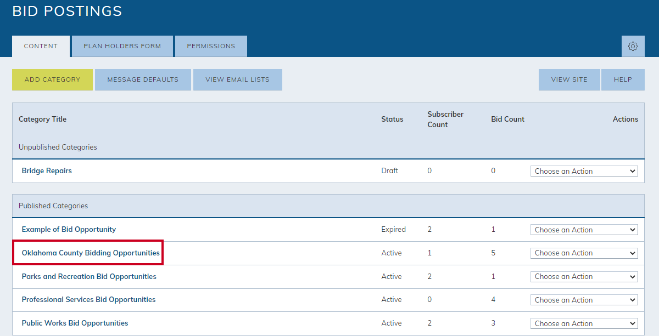Open the Bridge Repairs category
Viewport: 659px width, 336px height.
tap(47, 171)
